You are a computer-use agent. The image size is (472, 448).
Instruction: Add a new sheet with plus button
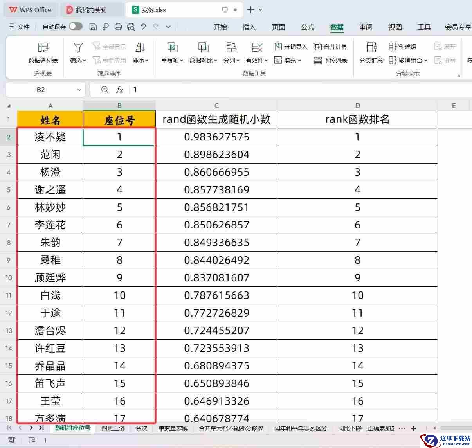click(x=414, y=428)
